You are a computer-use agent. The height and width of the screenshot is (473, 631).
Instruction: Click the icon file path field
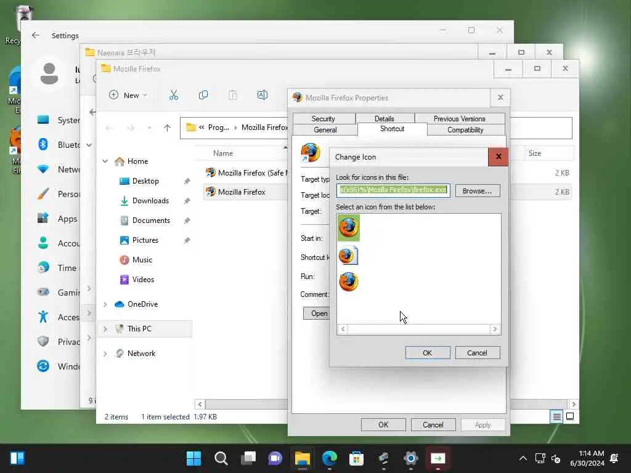pos(393,190)
